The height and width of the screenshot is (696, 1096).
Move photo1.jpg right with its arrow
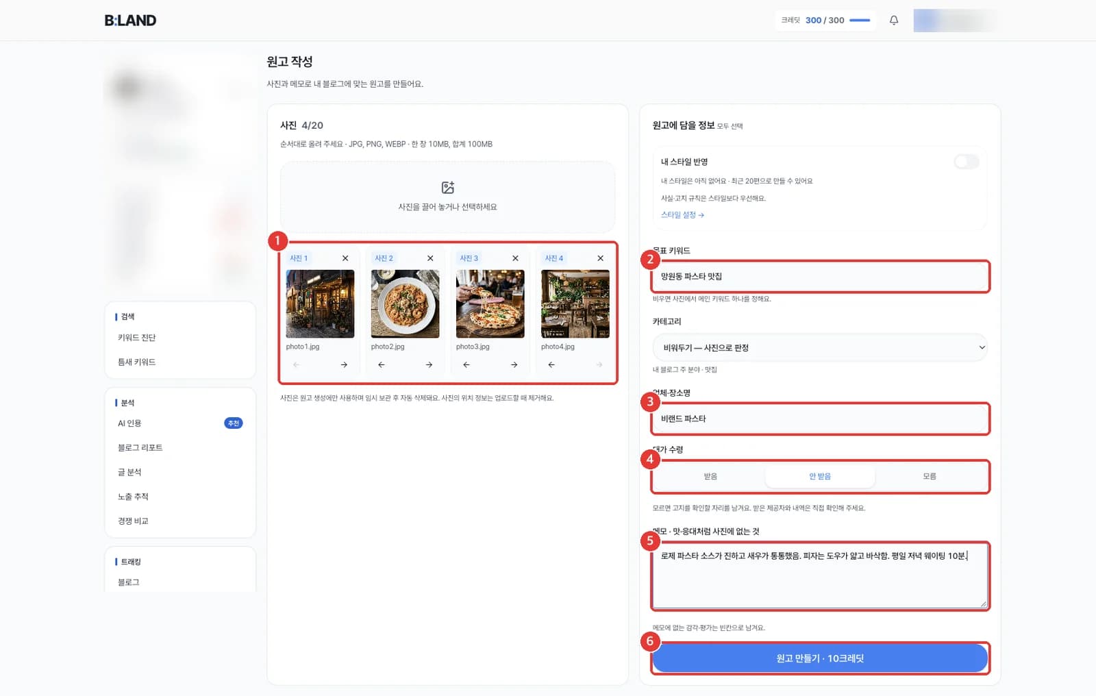point(344,365)
